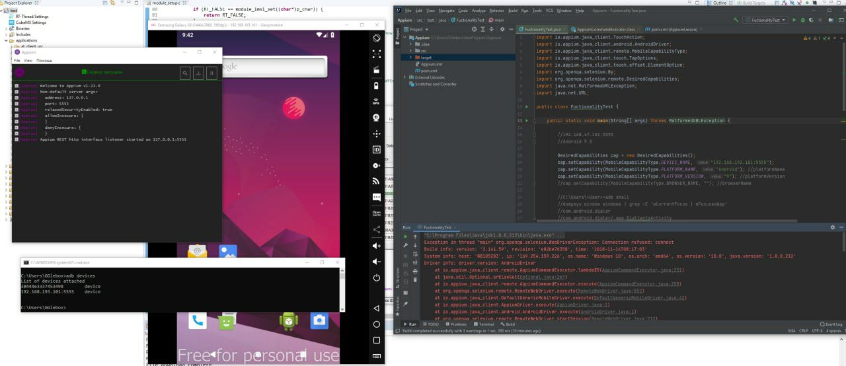Open Genymotion Open GApps installer
The height and width of the screenshot is (366, 846).
pos(376,213)
